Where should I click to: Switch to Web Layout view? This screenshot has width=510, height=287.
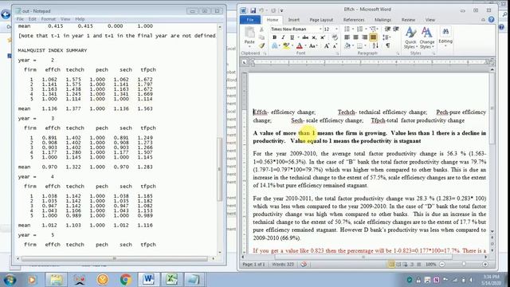pos(406,264)
